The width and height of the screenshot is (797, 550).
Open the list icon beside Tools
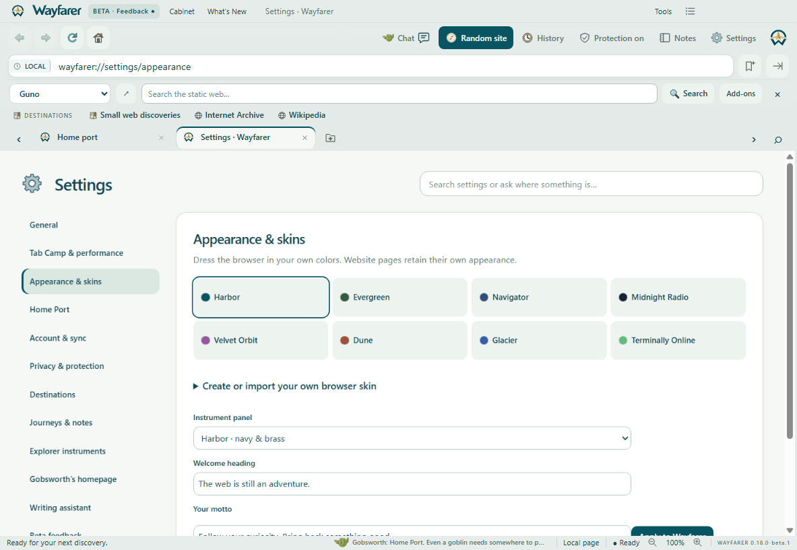click(x=690, y=11)
